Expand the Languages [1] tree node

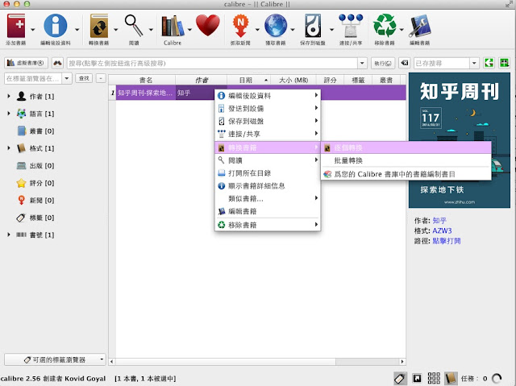point(9,114)
